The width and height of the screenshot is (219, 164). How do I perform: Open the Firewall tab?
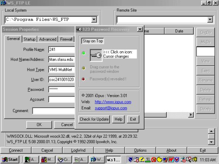66,39
